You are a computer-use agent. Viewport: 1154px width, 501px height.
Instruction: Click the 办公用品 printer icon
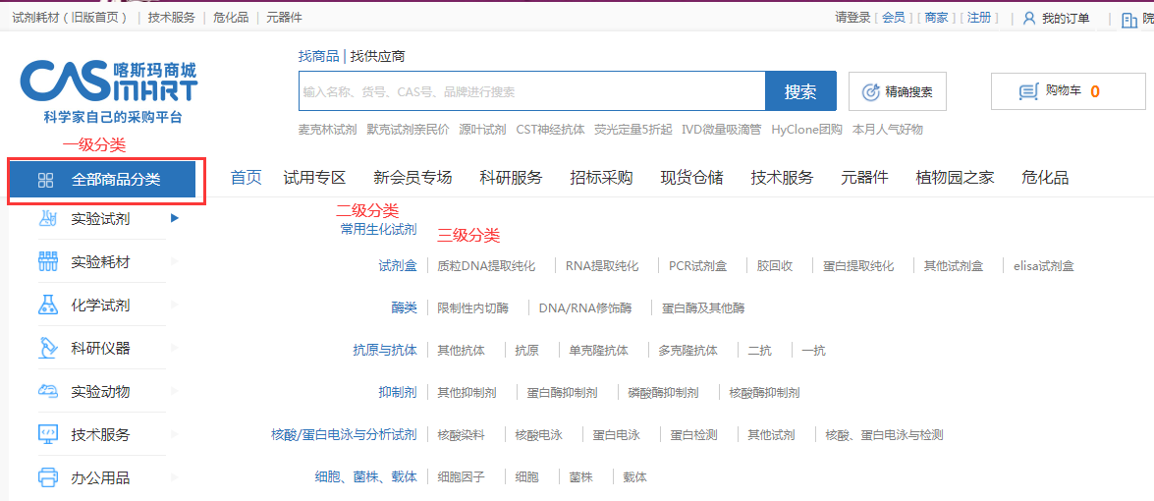[x=47, y=478]
